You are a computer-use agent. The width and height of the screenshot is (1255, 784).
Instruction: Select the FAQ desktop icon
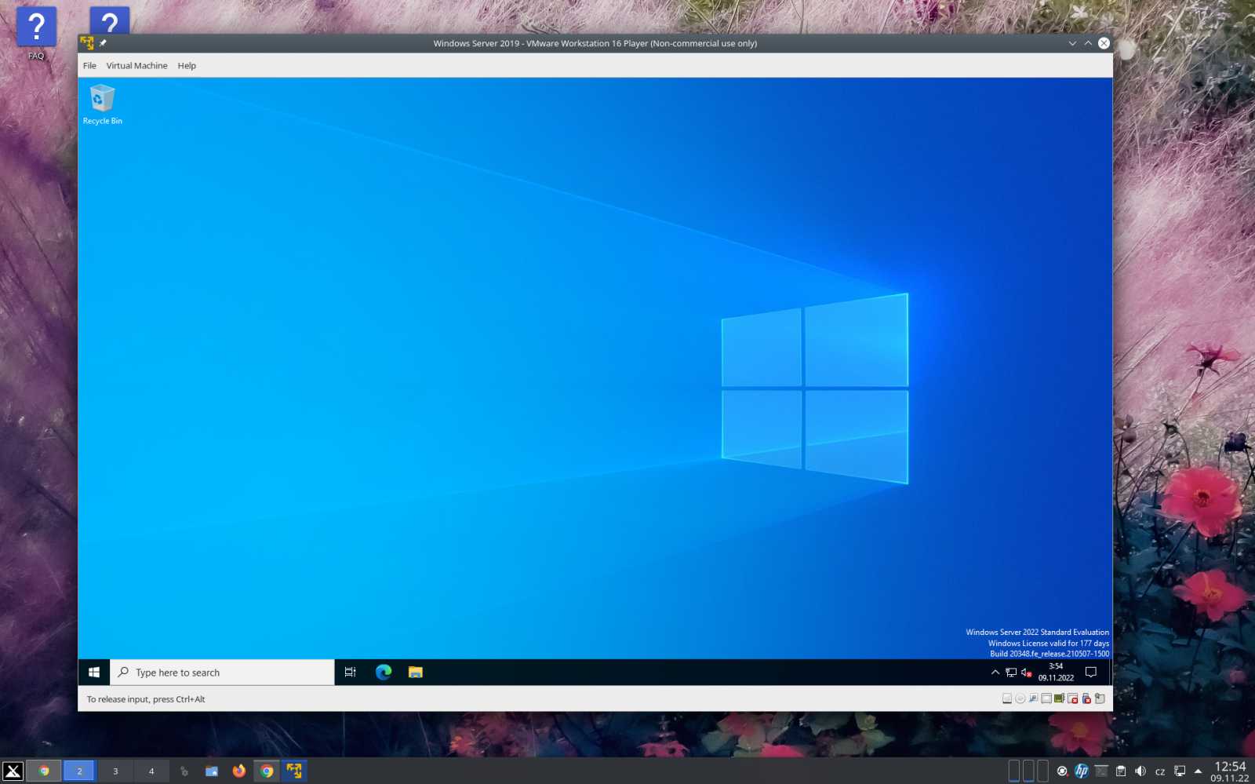(36, 34)
